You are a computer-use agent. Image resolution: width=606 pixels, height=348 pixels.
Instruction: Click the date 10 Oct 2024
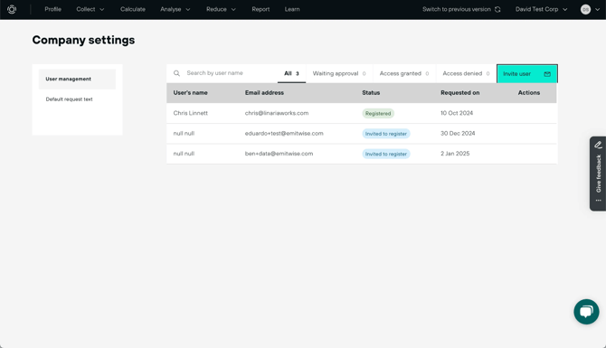[x=457, y=113]
